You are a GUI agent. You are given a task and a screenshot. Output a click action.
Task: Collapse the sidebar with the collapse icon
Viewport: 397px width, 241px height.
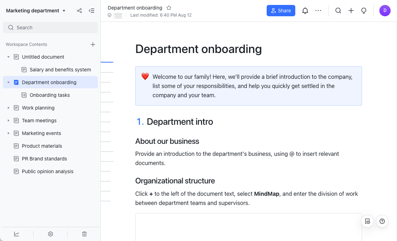coord(91,11)
